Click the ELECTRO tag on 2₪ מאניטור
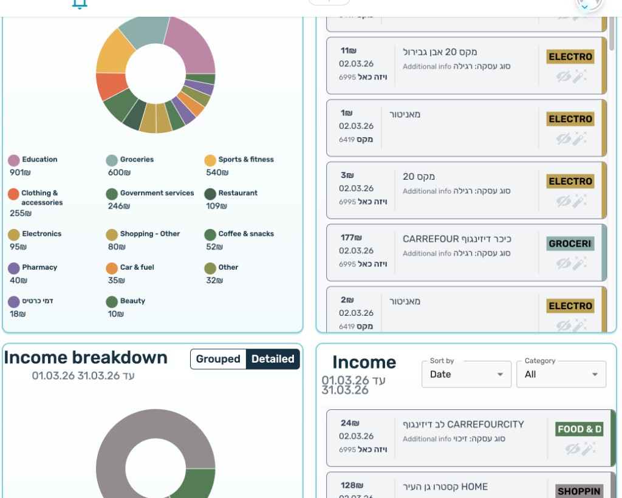 pos(570,306)
